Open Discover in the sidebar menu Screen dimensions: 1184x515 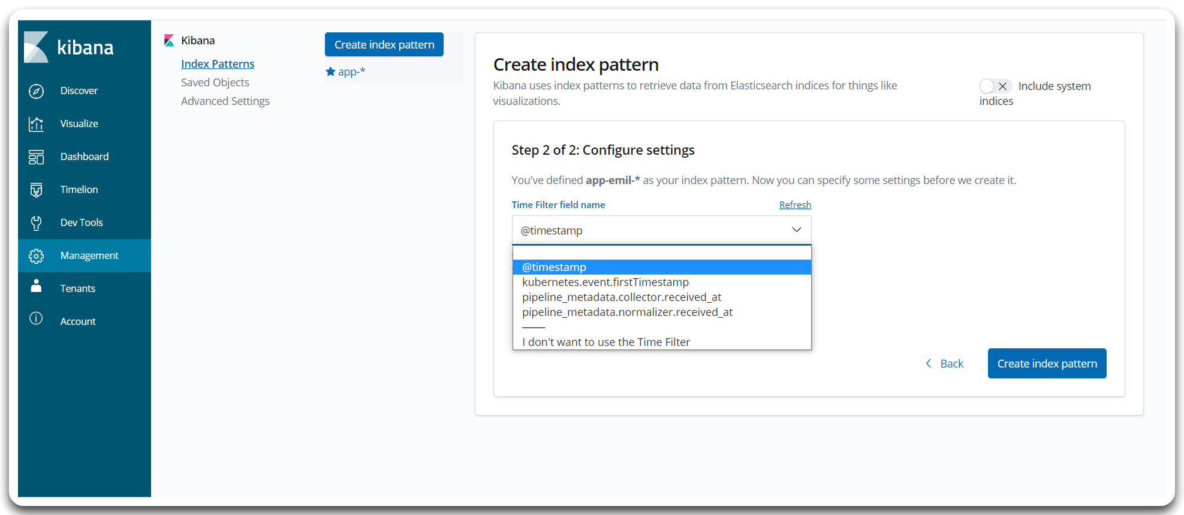click(x=85, y=91)
